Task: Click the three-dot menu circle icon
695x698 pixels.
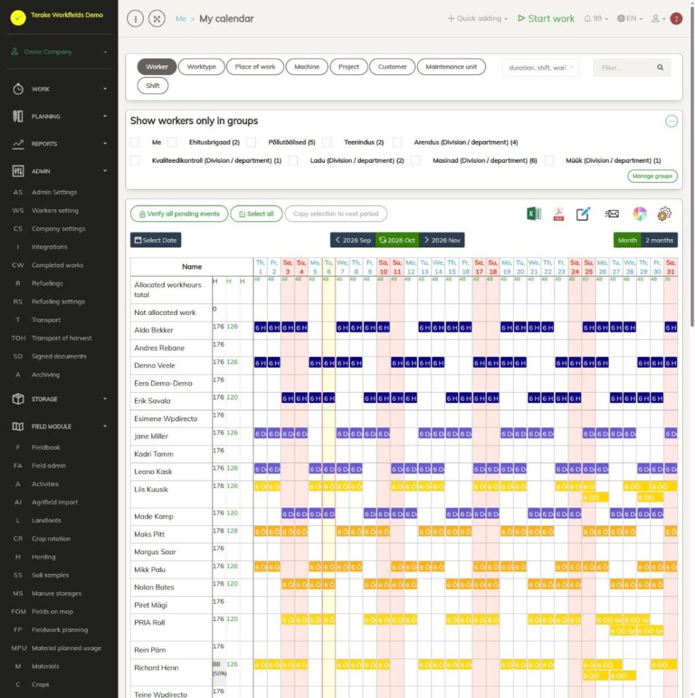Action: point(136,18)
